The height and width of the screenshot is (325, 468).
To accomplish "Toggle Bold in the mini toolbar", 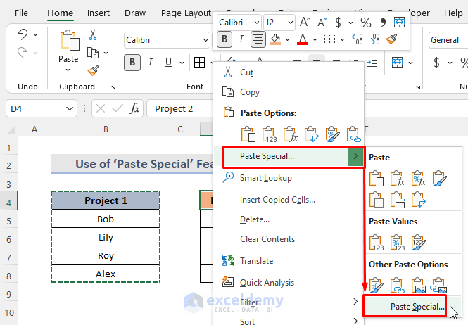I will pos(224,39).
